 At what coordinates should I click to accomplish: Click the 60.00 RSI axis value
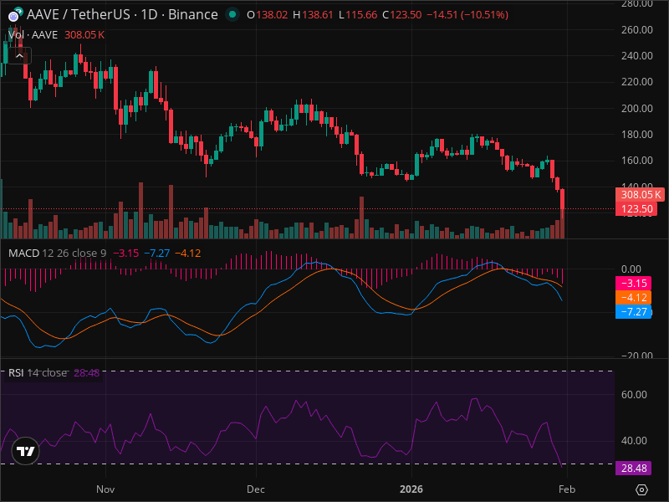click(634, 395)
